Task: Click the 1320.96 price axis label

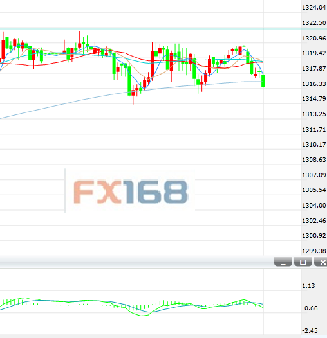Action: click(314, 39)
